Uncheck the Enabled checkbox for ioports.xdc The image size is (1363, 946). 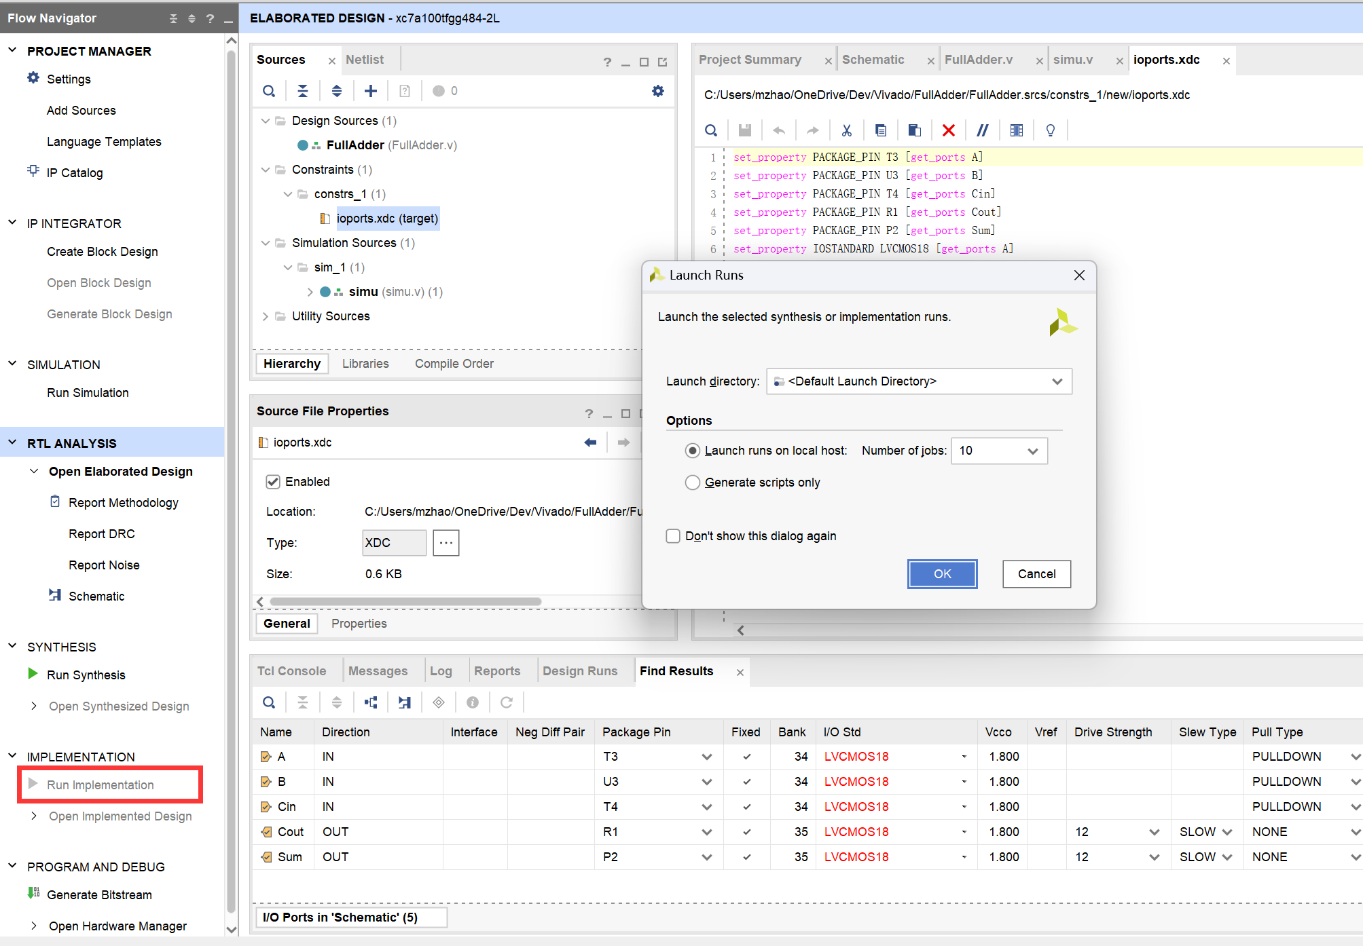coord(273,482)
